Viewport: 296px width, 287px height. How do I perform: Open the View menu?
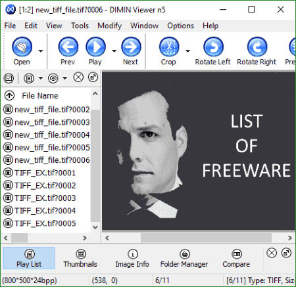point(54,26)
